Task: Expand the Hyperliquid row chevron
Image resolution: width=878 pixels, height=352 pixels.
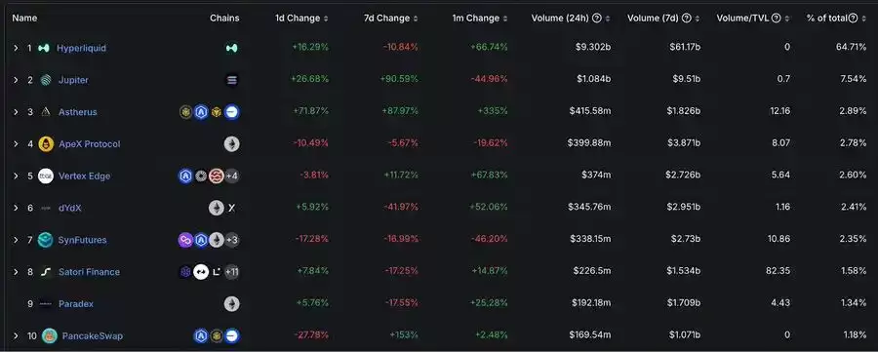Action: pyautogui.click(x=17, y=48)
